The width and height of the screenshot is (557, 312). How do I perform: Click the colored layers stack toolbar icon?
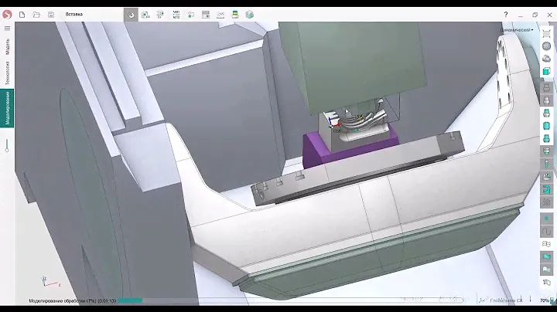tap(235, 14)
